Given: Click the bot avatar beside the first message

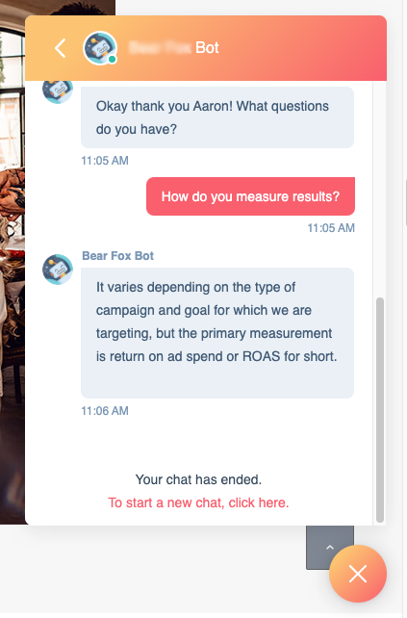Looking at the screenshot, I should click(58, 91).
